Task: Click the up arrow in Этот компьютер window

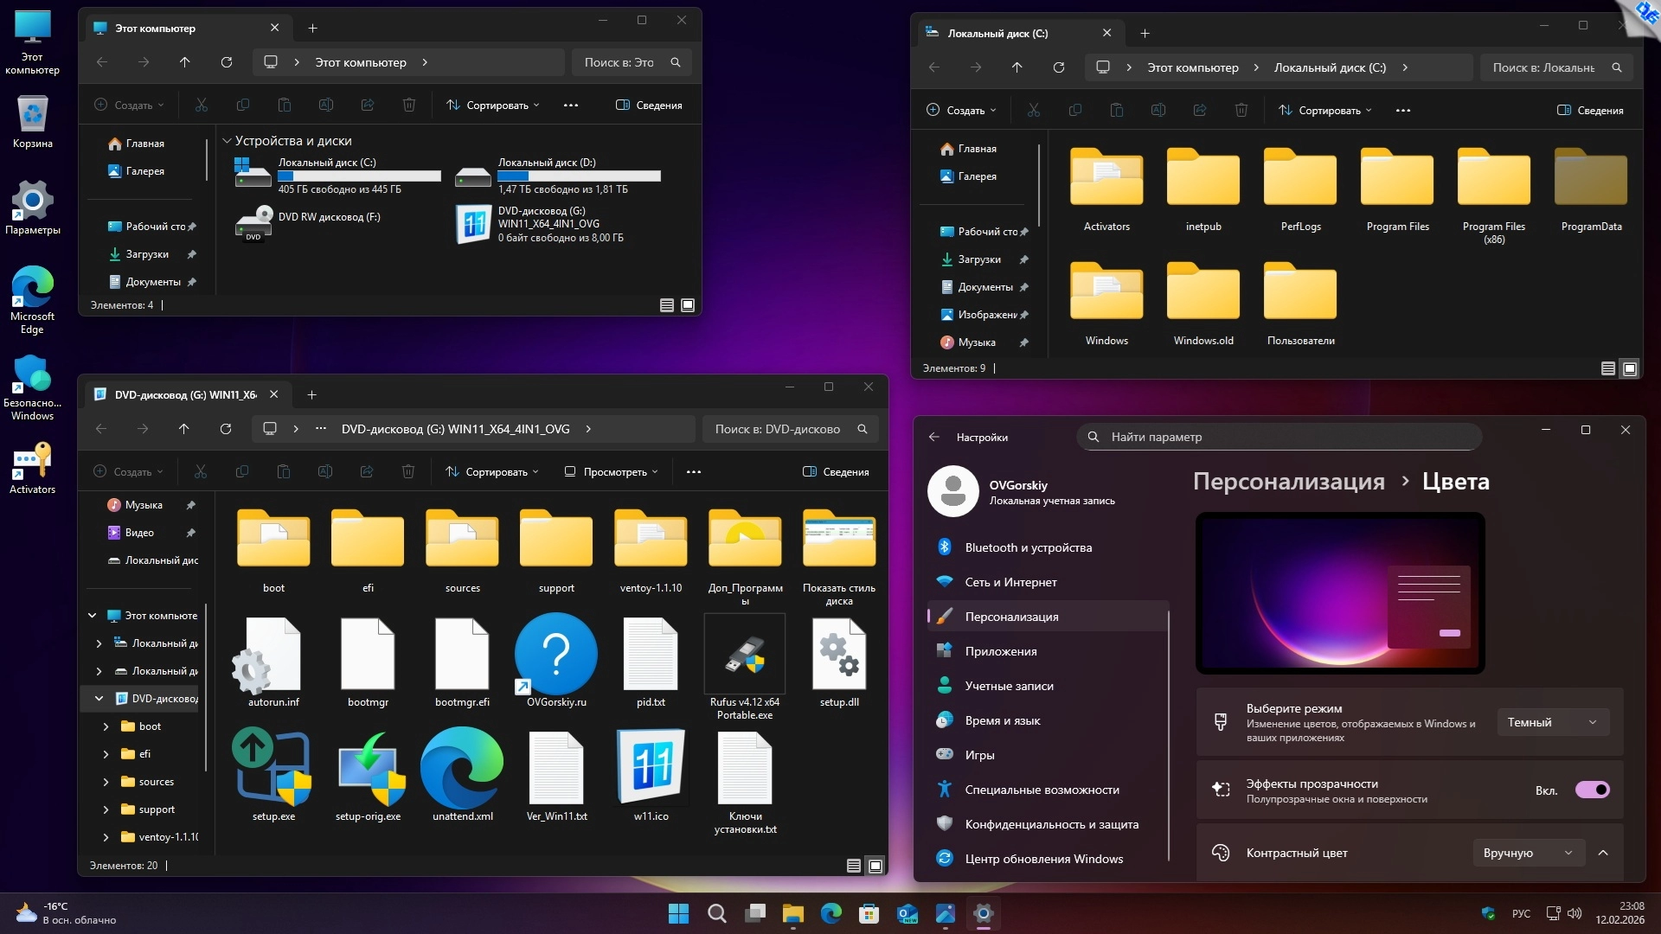Action: coord(184,62)
